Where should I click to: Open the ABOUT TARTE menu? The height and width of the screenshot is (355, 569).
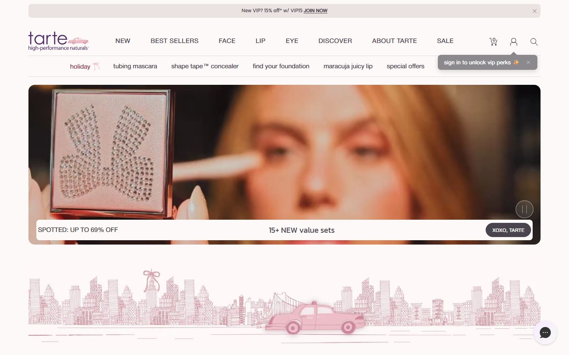394,41
